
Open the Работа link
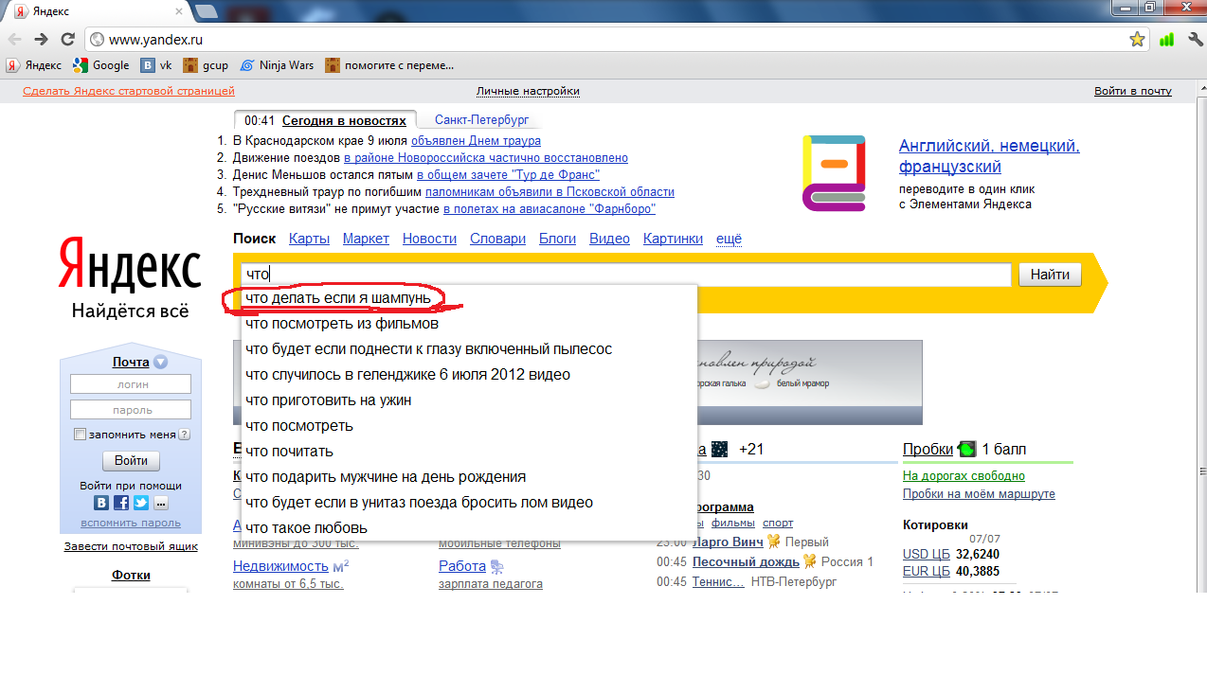point(462,566)
